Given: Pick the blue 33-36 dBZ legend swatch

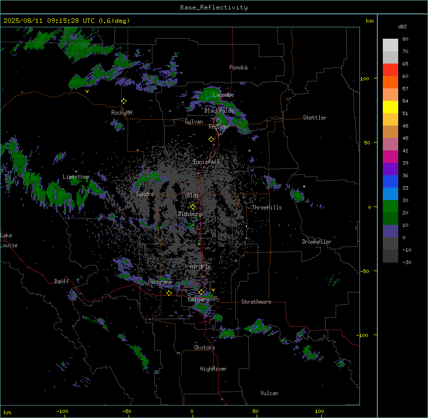Looking at the screenshot, I should (x=390, y=181).
